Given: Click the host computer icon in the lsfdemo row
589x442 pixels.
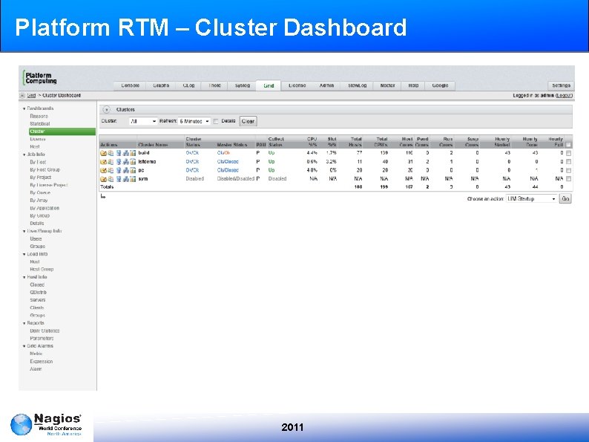Looking at the screenshot, I should pos(119,162).
